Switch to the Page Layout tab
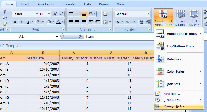 pyautogui.click(x=46, y=4)
